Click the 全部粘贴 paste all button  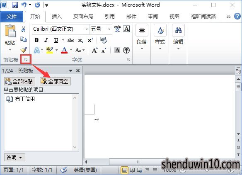coord(19,81)
